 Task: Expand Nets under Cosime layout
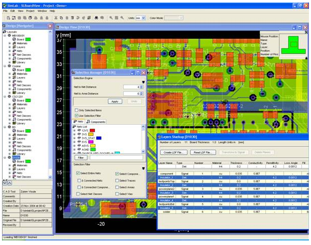tap(10, 81)
